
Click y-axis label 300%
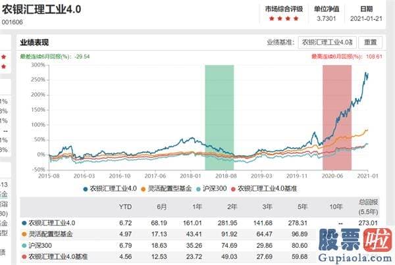38,65
